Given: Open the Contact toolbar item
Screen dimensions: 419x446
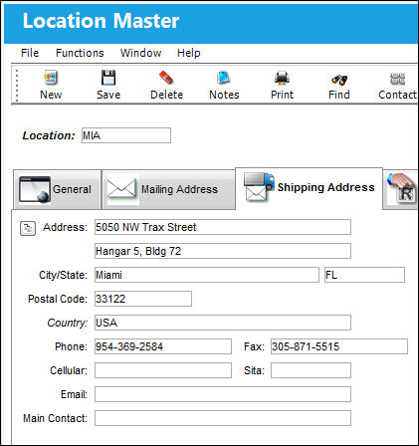Looking at the screenshot, I should click(397, 85).
